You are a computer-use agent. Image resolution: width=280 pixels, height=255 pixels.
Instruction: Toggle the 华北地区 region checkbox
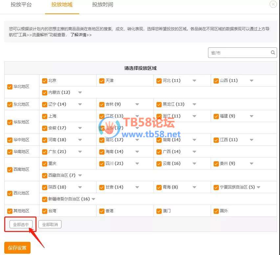(10, 87)
